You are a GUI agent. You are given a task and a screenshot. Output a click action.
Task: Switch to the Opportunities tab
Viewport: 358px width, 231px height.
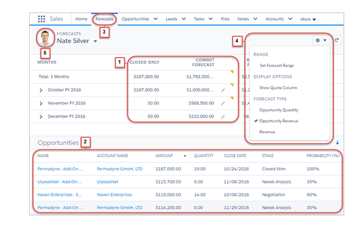(x=135, y=19)
